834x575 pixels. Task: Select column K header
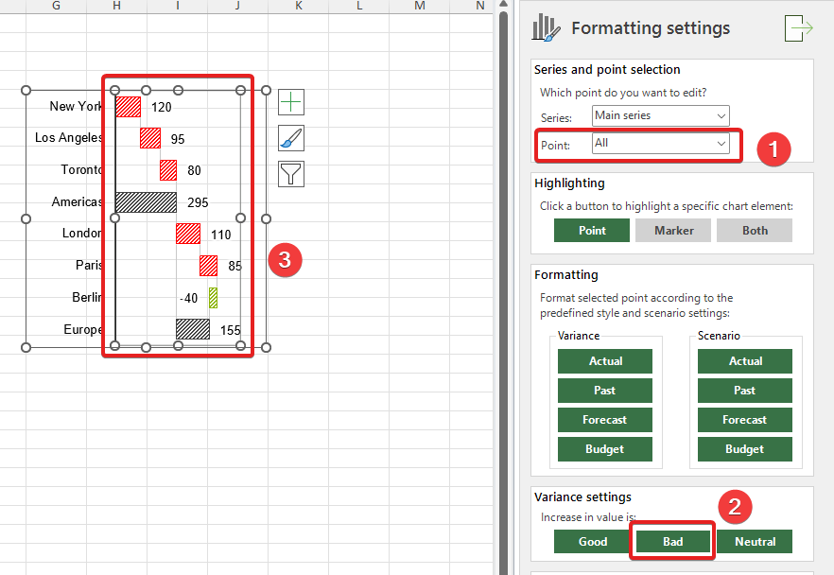click(299, 7)
